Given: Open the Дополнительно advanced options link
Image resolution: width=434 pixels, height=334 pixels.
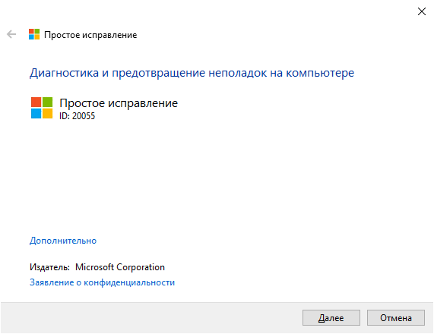Looking at the screenshot, I should click(63, 241).
